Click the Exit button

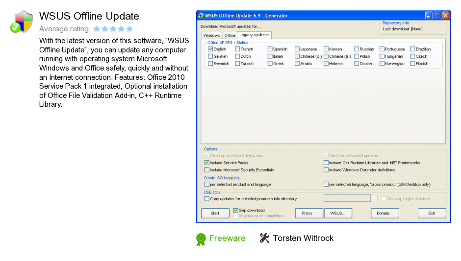432,213
